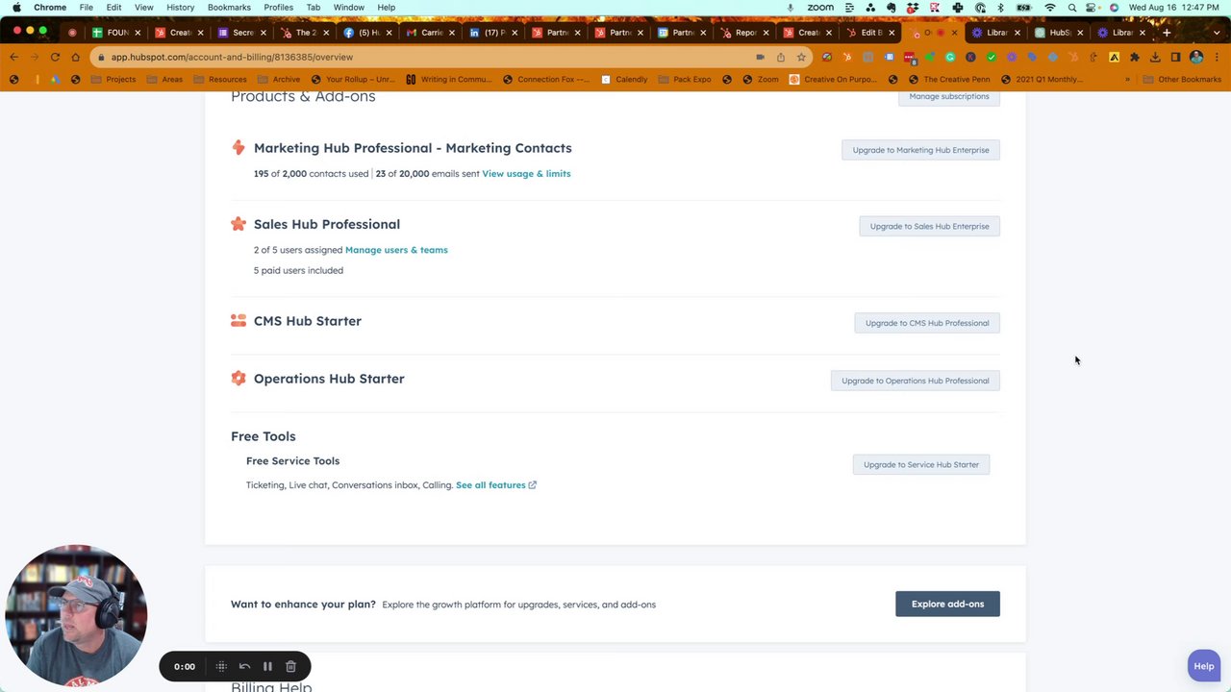Click the Apple menu icon
Image resolution: width=1231 pixels, height=692 pixels.
16,7
